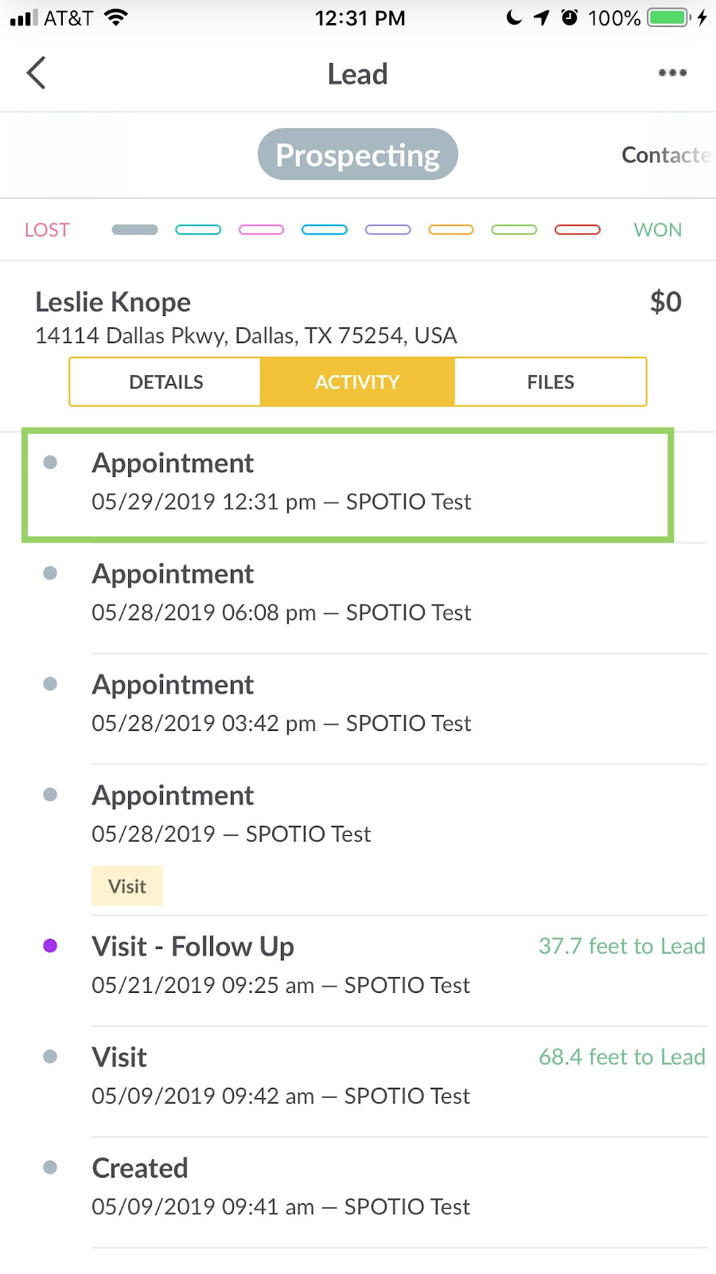The width and height of the screenshot is (716, 1274).
Task: Open the three-dot more options menu
Action: pos(672,73)
